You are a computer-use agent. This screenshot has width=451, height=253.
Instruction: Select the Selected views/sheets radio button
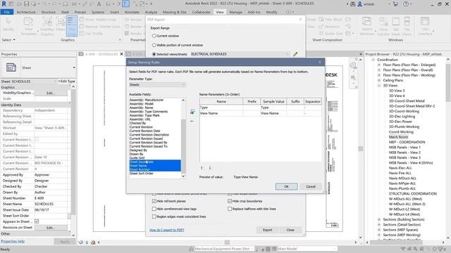154,54
